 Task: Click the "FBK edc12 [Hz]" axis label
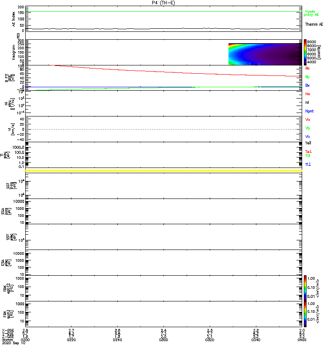coord(8,288)
